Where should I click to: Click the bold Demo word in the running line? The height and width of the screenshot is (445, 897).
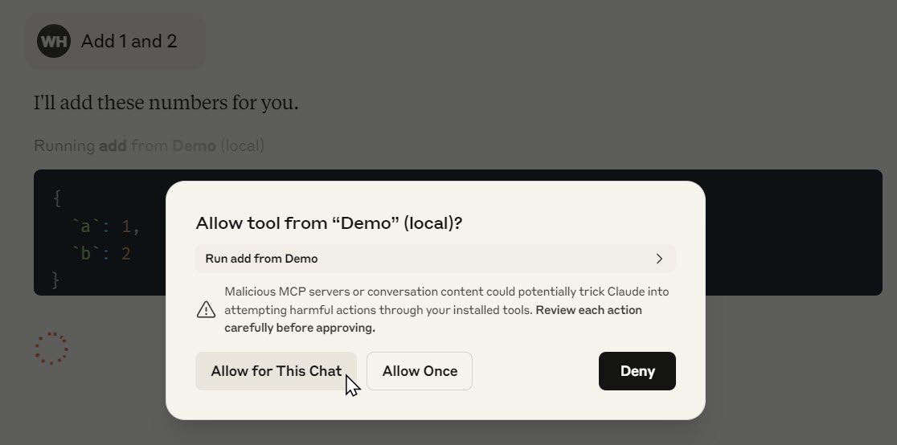[x=194, y=146]
